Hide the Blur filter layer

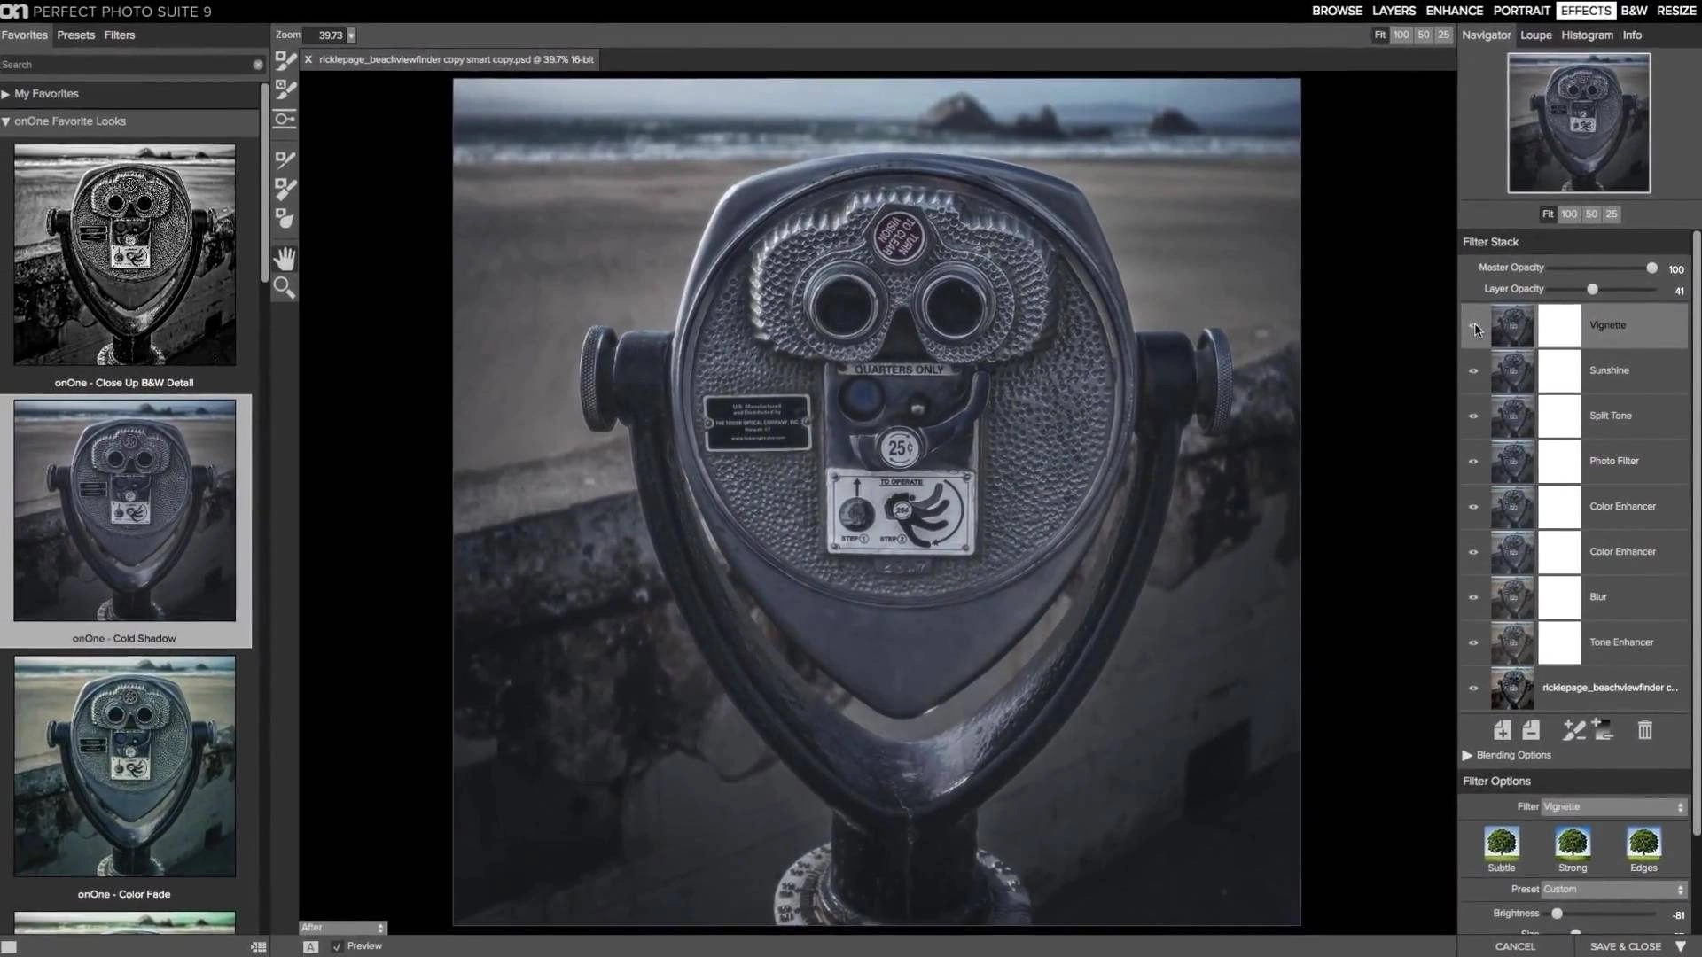1473,597
